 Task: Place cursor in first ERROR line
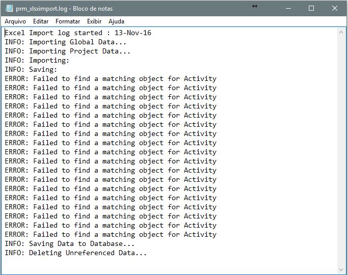111,79
